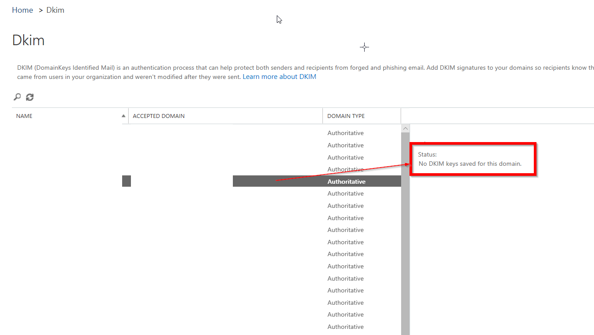The width and height of the screenshot is (594, 335).
Task: Click the large Dkim page heading
Action: point(28,40)
